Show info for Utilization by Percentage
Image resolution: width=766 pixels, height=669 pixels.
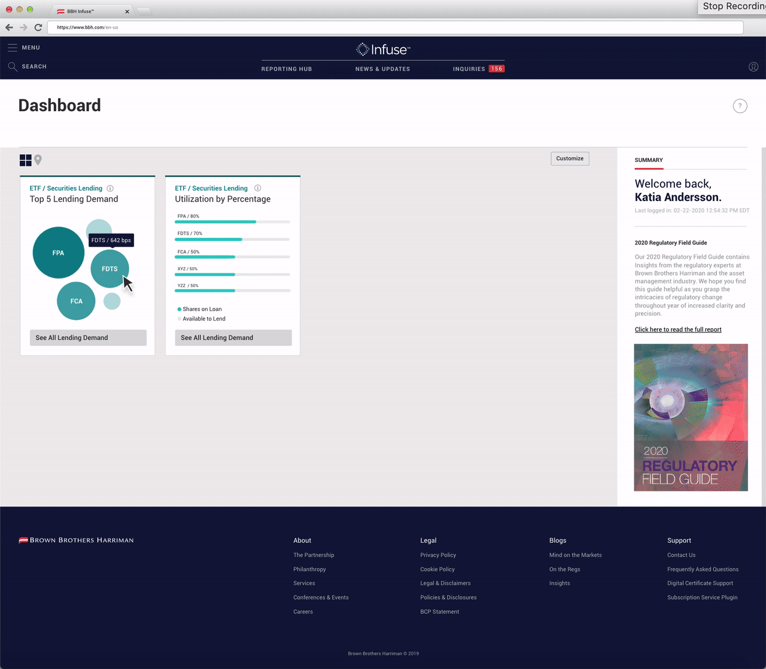click(x=258, y=188)
